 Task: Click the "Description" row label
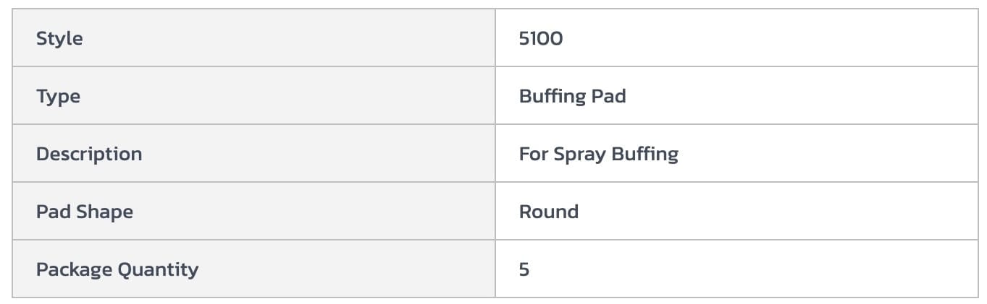click(89, 154)
